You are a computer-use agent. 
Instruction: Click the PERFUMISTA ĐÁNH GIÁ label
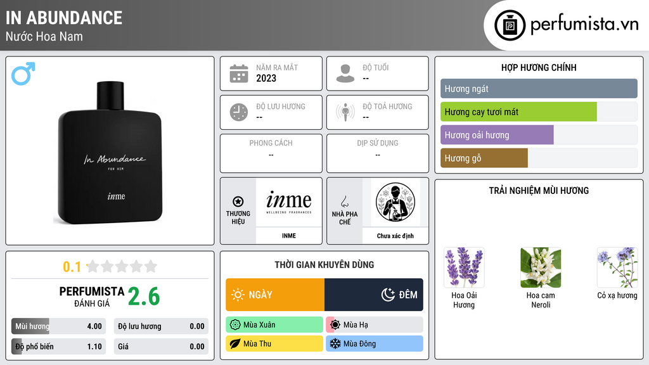click(92, 297)
